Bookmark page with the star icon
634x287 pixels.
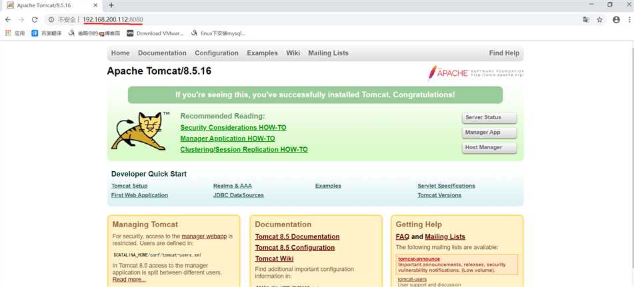(x=599, y=20)
